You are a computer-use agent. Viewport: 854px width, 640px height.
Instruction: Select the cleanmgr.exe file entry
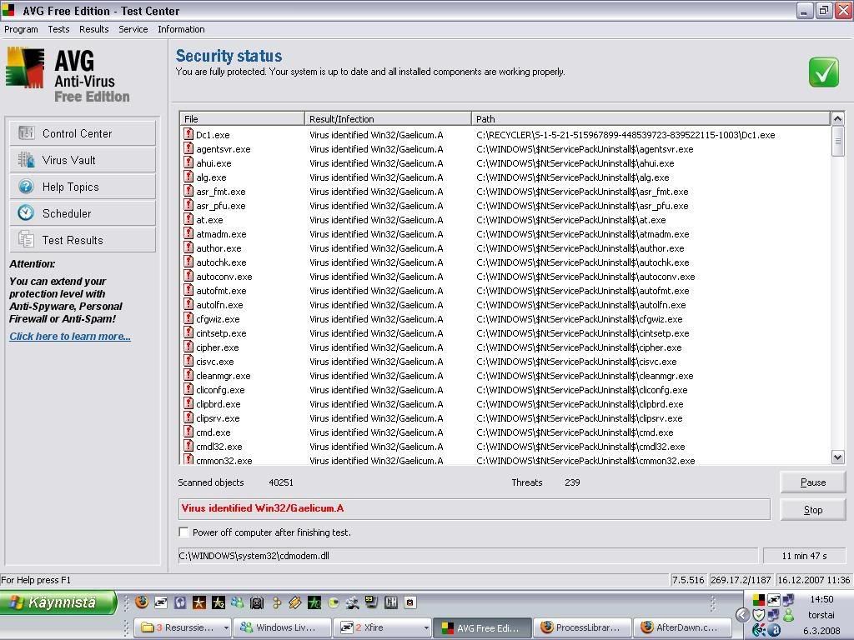[224, 376]
